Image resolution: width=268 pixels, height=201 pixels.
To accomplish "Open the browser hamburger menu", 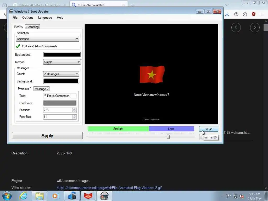I will pos(262,14).
